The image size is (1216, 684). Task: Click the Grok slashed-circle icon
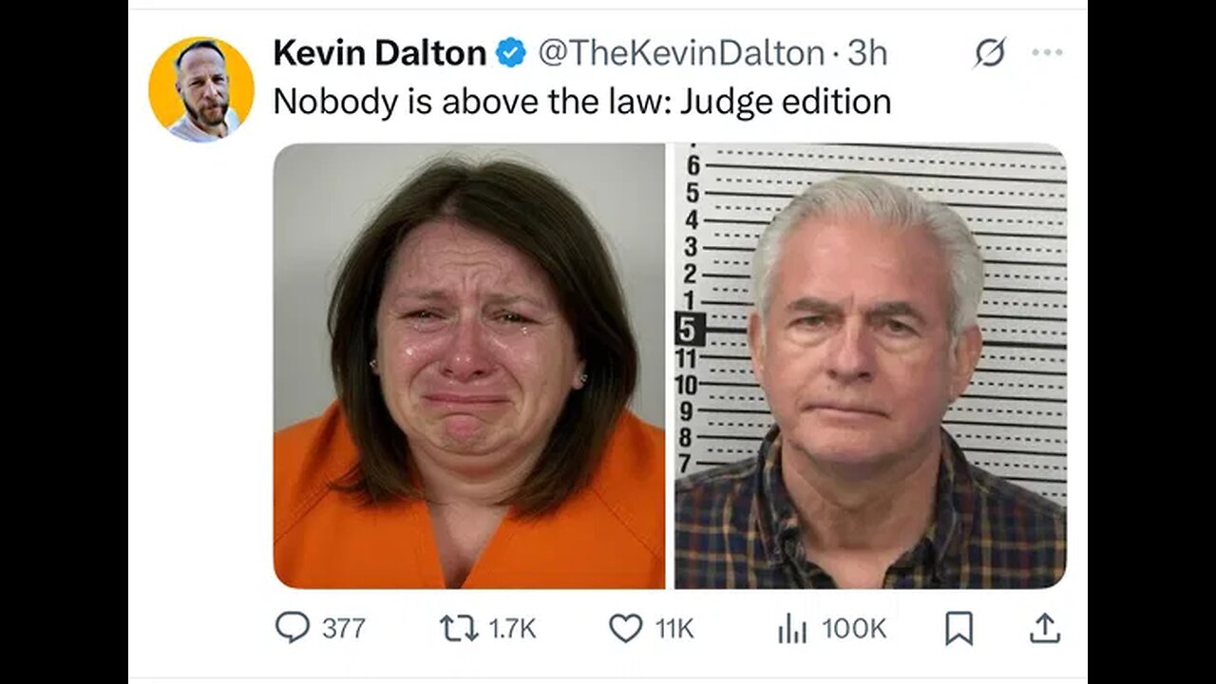(989, 54)
